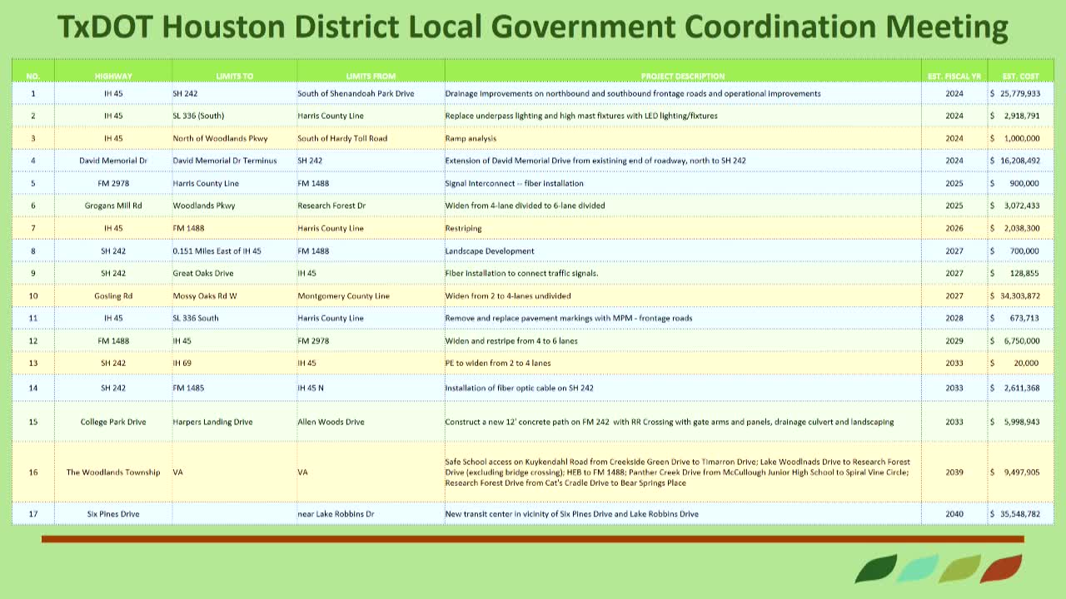Select the 'Six Pines Drive' highway cell
This screenshot has width=1066, height=599.
[x=113, y=514]
